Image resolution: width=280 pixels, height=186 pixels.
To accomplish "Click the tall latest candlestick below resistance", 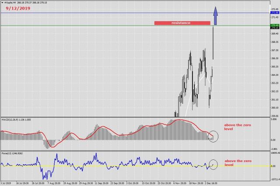I will (213, 44).
